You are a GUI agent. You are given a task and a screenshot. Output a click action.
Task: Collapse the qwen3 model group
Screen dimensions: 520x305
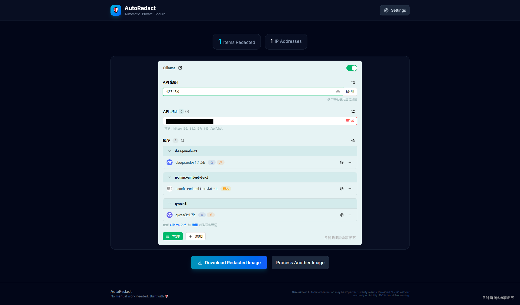coord(170,204)
